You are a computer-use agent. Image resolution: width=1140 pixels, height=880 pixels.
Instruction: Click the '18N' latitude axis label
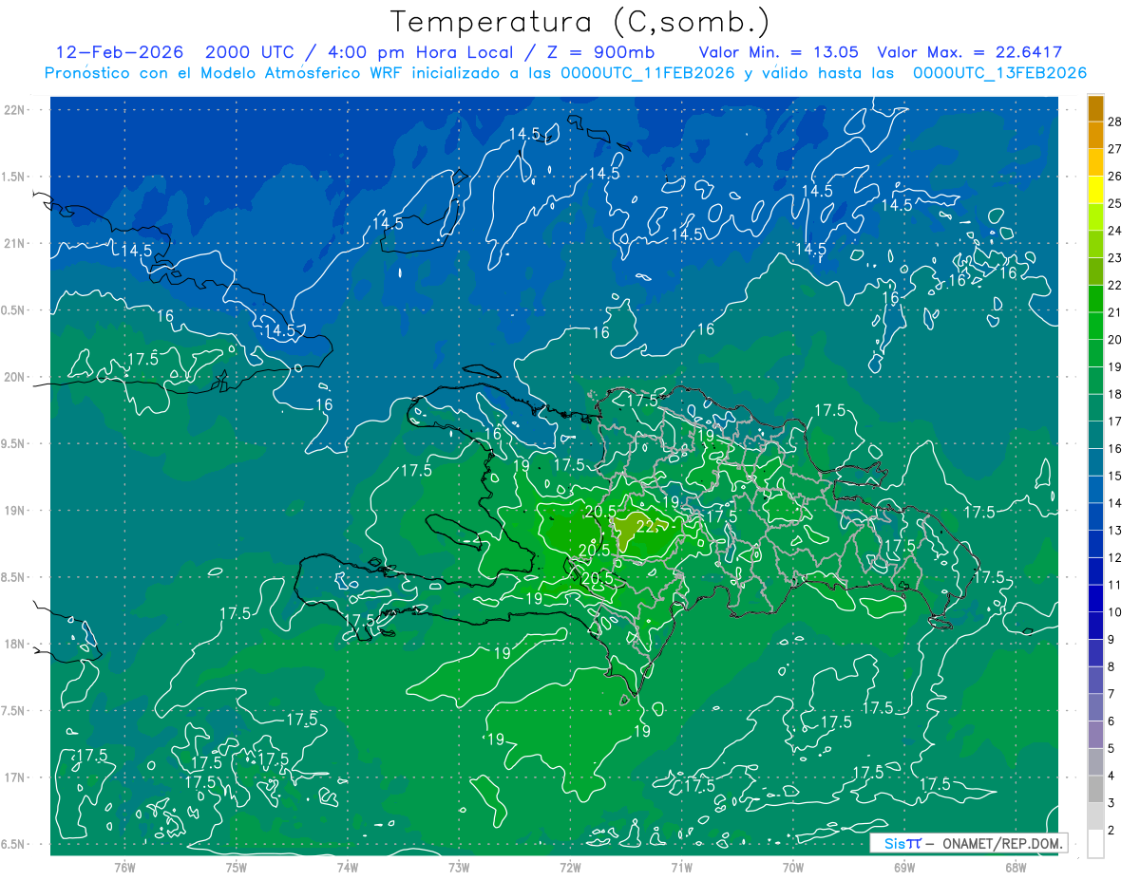point(14,644)
